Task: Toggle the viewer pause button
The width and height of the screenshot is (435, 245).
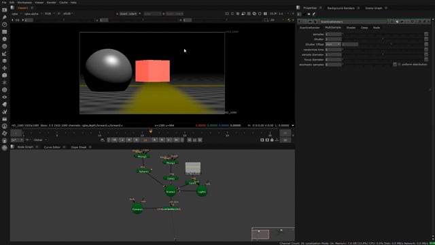Action: tap(265, 14)
